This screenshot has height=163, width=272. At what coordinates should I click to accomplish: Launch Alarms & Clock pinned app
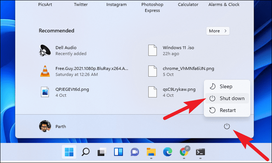pos(224,4)
